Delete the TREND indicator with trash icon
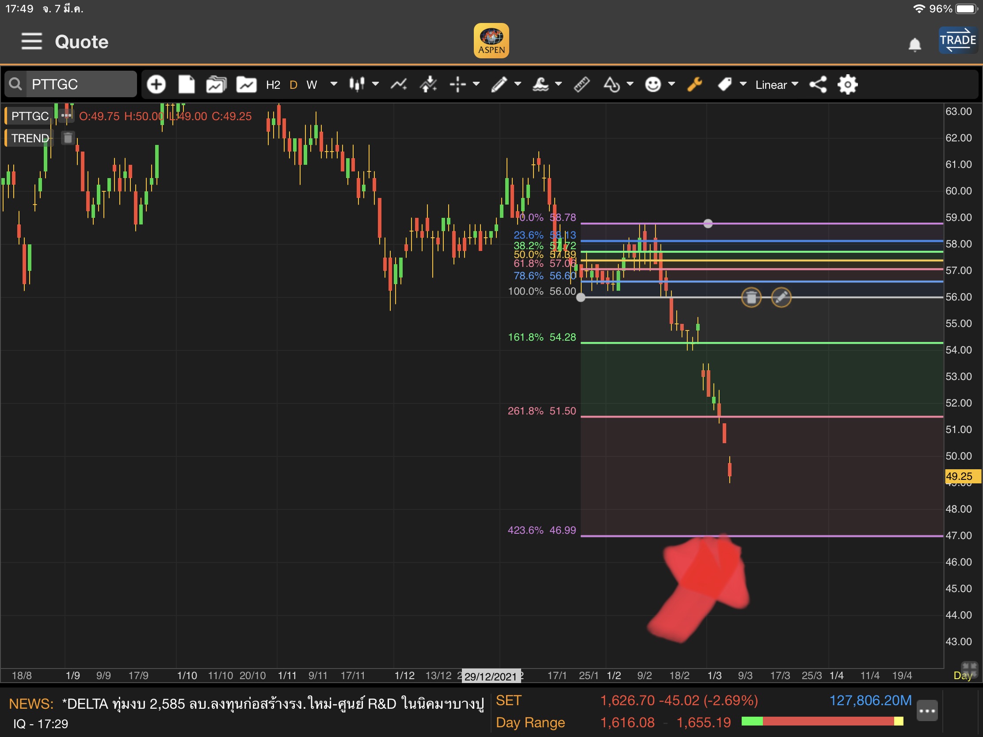The width and height of the screenshot is (983, 737). coord(68,138)
